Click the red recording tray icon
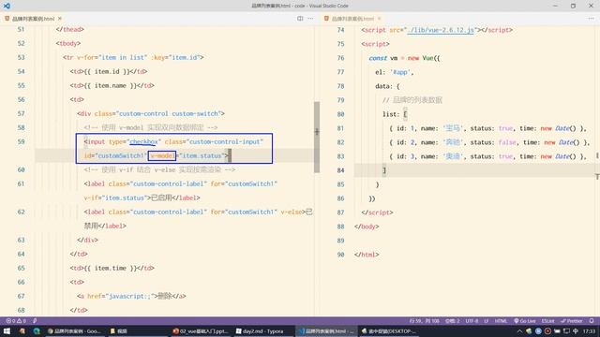This screenshot has height=337, width=600. [x=547, y=331]
